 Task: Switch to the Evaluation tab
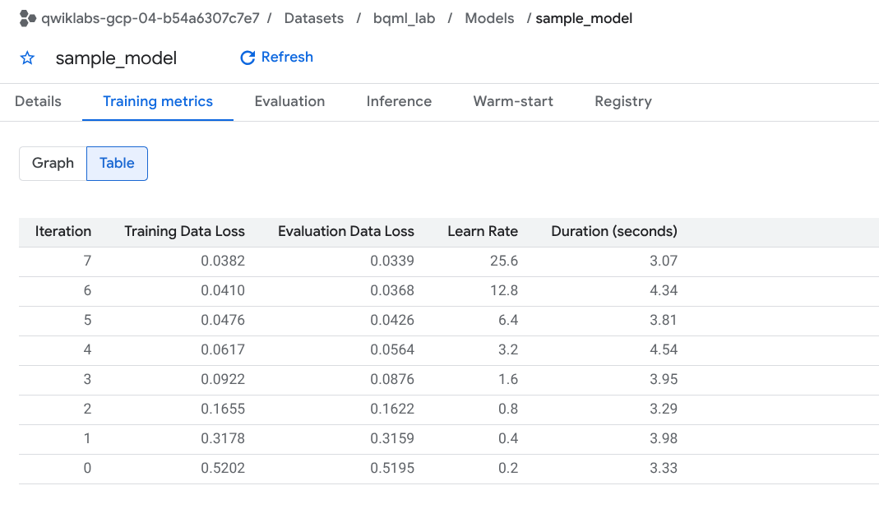pos(289,102)
